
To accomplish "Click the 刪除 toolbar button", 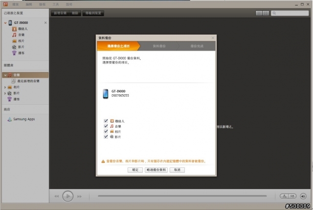I will pos(75,13).
